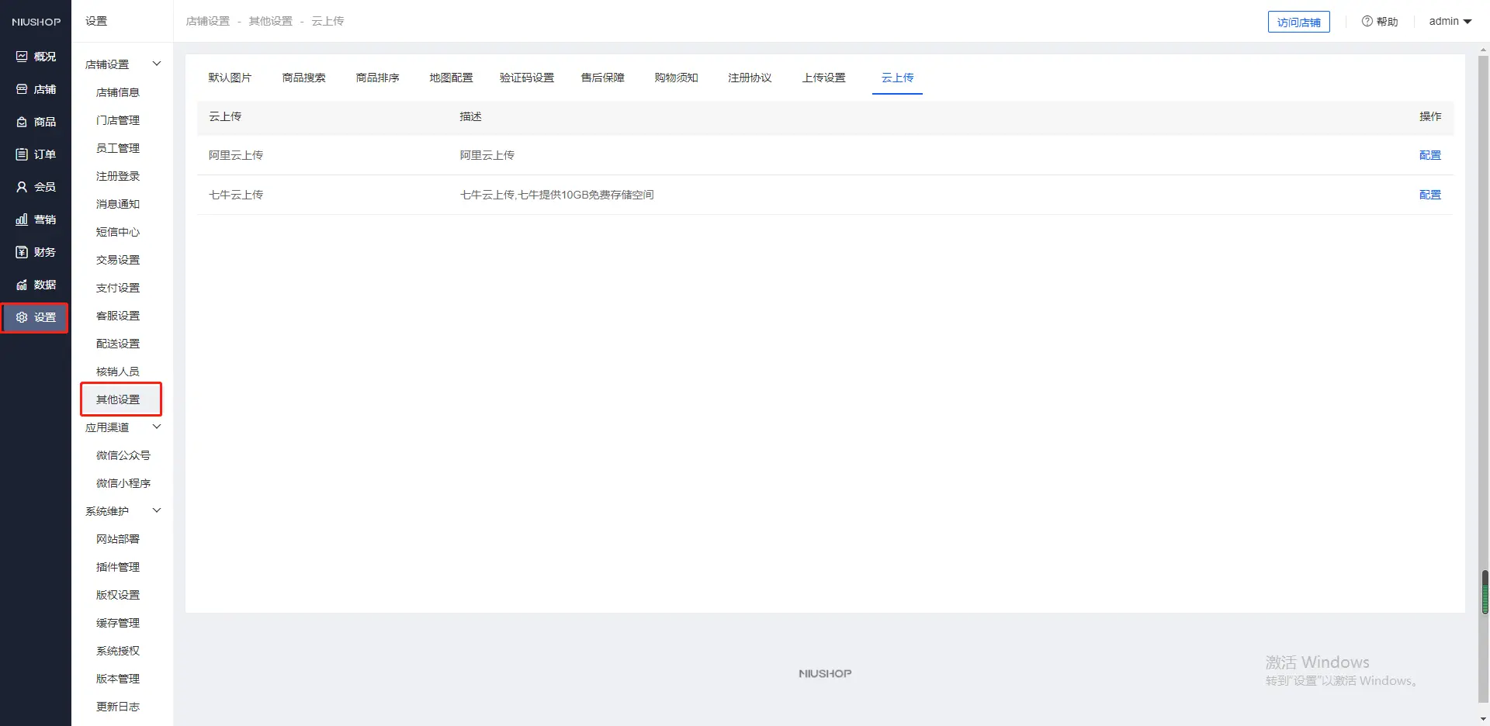Screen dimensions: 1490x726
Task: Click 配置 for 七牛云上传
Action: pyautogui.click(x=1429, y=195)
